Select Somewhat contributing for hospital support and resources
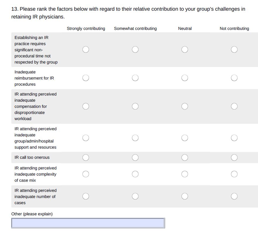 tap(135, 138)
